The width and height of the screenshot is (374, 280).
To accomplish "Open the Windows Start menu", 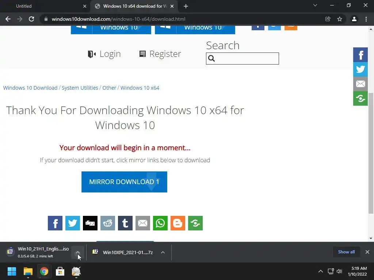I will tap(12, 271).
